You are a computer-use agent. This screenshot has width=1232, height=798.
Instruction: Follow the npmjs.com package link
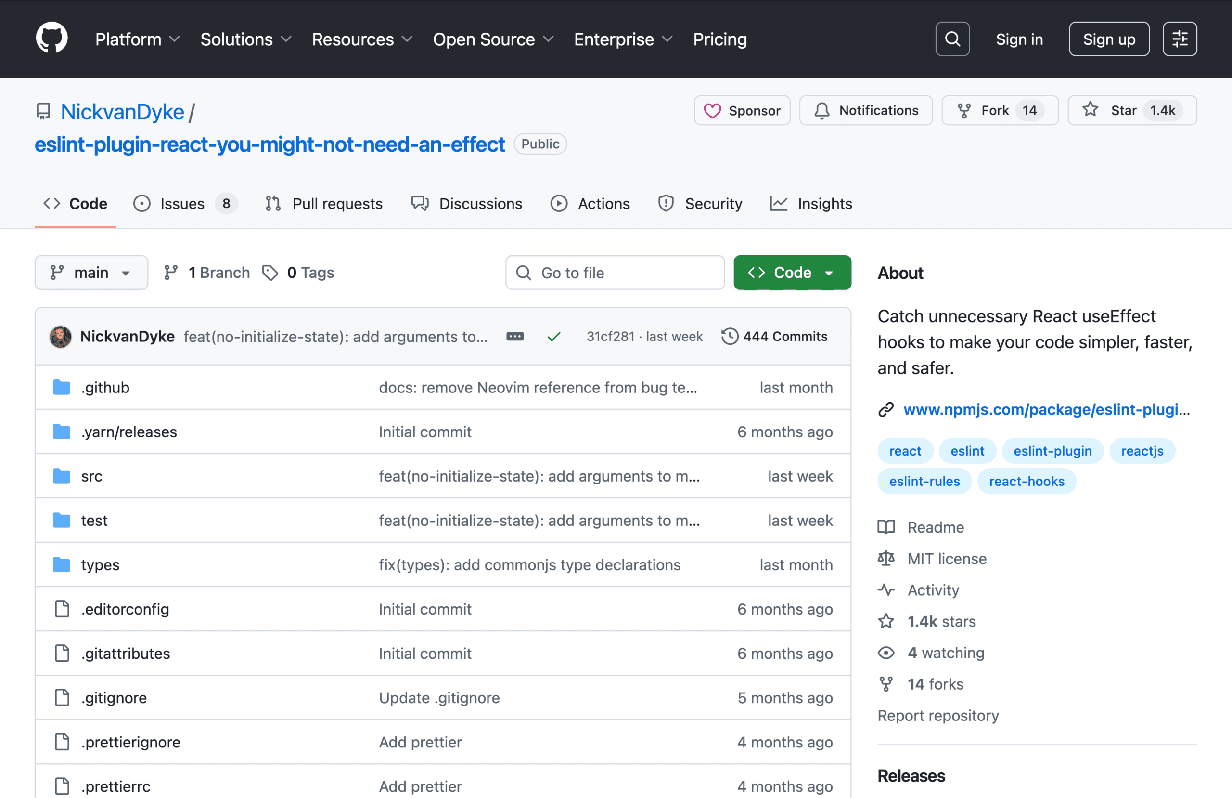tap(1046, 409)
